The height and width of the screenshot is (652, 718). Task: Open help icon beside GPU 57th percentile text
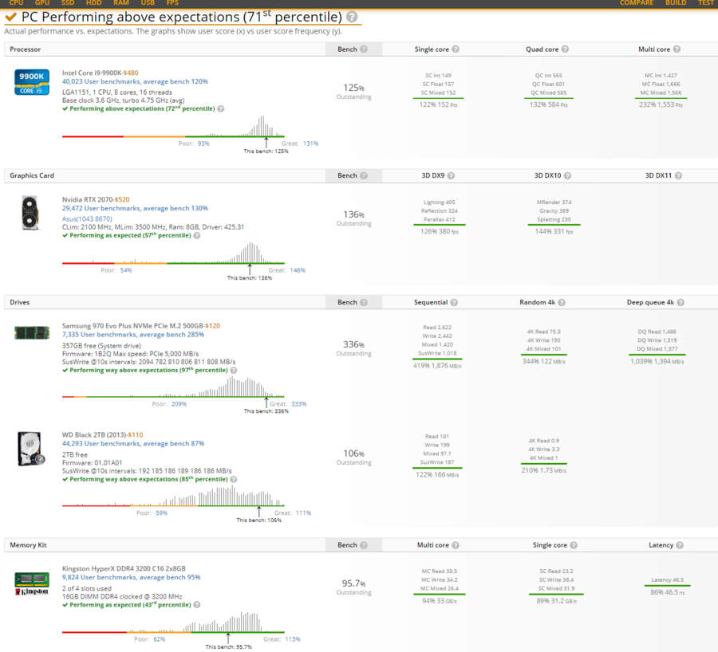pos(197,236)
